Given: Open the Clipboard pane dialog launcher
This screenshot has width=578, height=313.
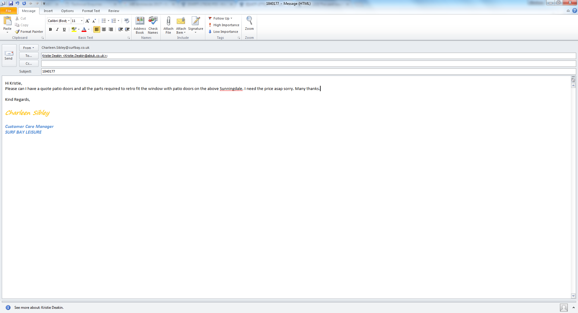Looking at the screenshot, I should click(42, 38).
